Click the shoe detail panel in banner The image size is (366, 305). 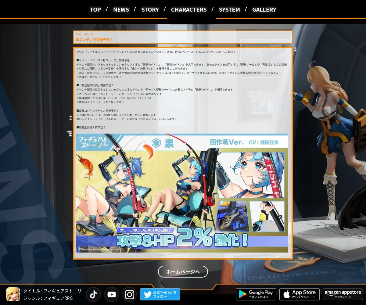(x=233, y=216)
